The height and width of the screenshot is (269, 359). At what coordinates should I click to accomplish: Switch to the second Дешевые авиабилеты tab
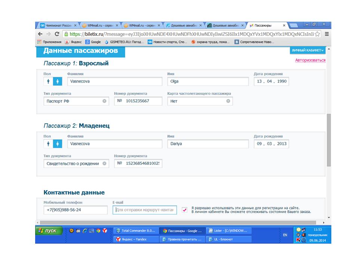click(225, 25)
